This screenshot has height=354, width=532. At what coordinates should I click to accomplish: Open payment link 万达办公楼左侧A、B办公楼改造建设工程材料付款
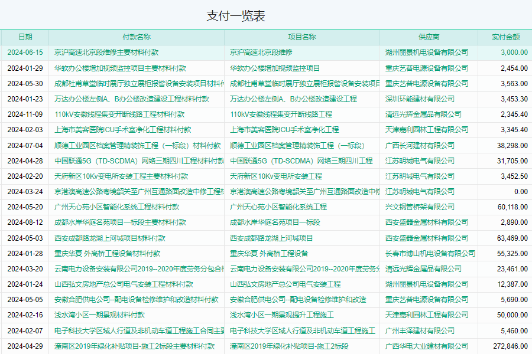132,99
